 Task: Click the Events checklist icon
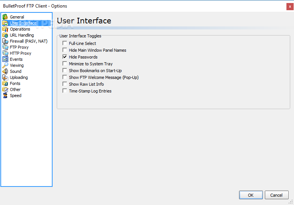click(x=5, y=59)
